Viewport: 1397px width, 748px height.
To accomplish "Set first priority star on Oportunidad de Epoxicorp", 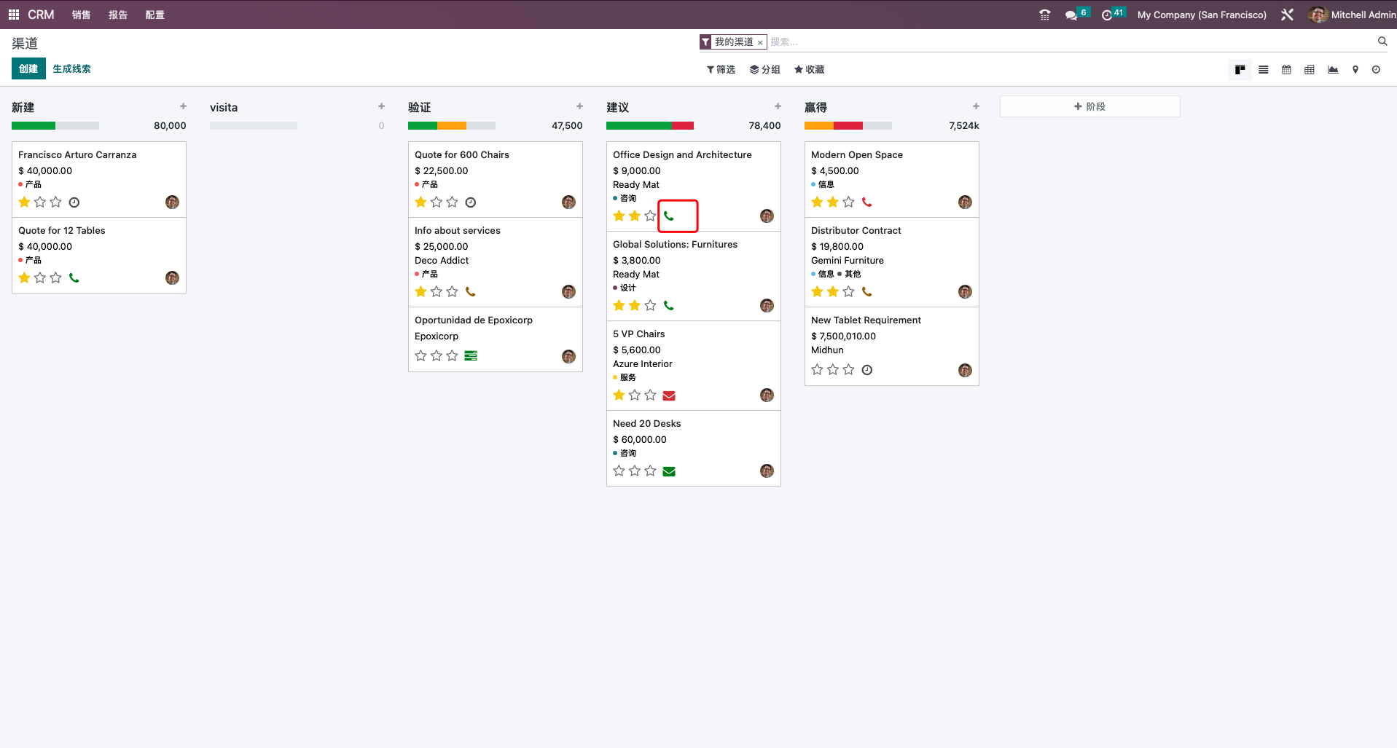I will tap(420, 355).
